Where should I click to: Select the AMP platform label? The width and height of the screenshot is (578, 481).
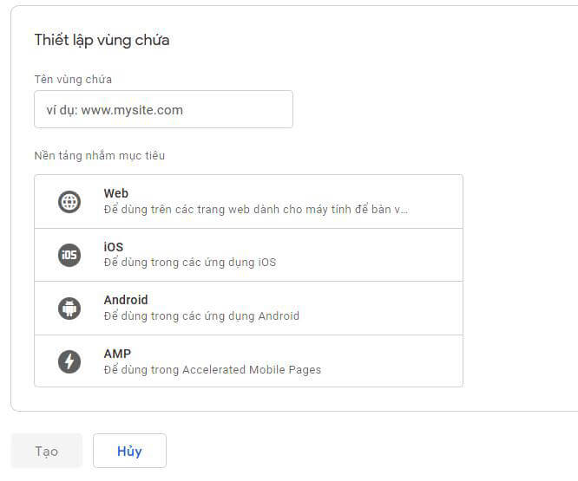117,354
